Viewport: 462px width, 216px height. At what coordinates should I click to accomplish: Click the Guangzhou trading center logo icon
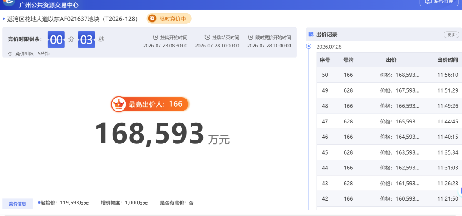pyautogui.click(x=9, y=3)
